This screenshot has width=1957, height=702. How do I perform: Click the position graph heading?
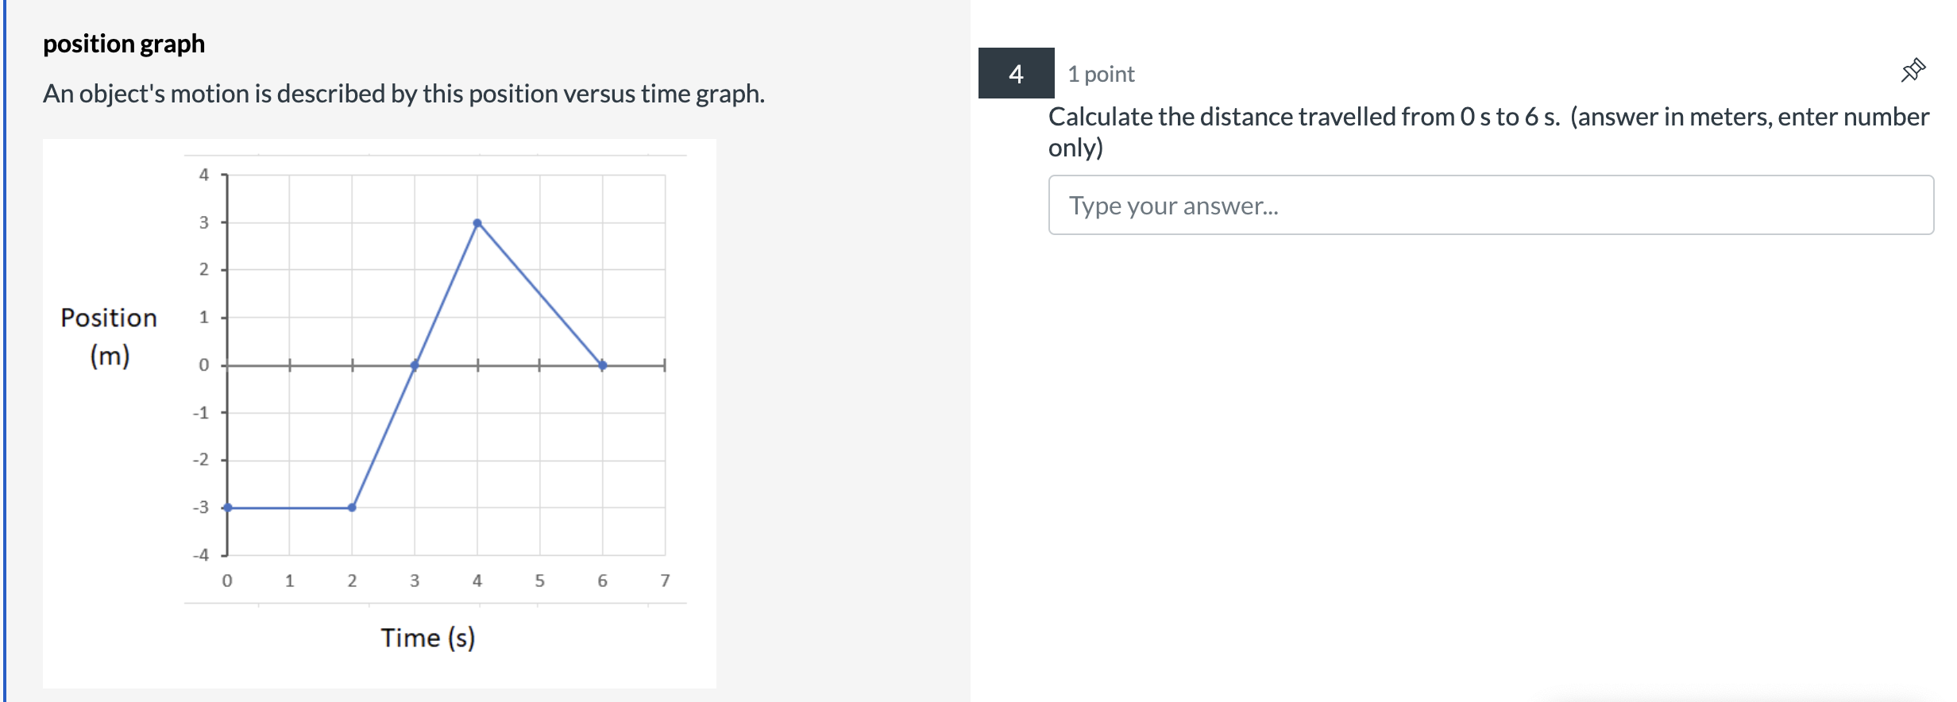tap(125, 44)
